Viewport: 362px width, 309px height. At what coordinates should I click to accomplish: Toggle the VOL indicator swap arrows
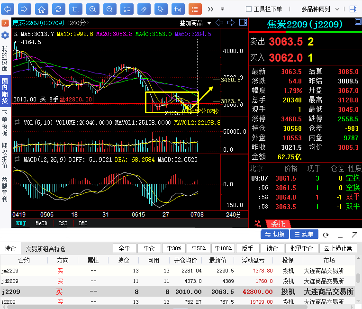(x=17, y=122)
